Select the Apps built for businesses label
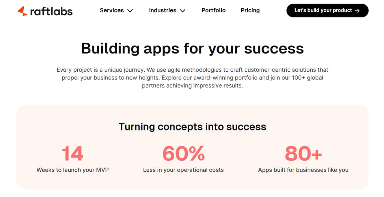The height and width of the screenshot is (197, 384). pos(303,170)
